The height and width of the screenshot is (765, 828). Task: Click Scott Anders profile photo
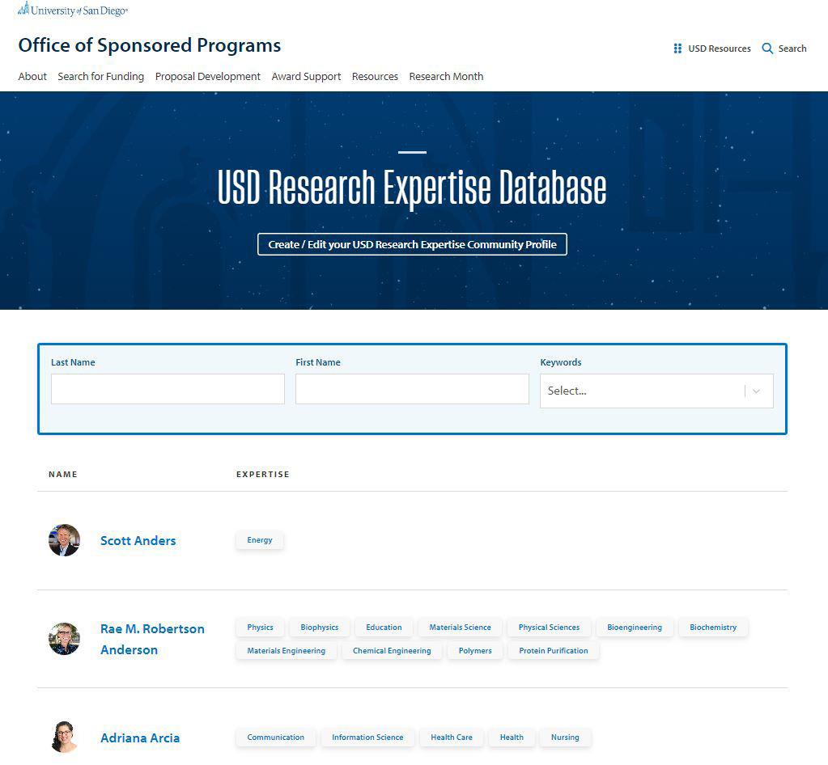click(65, 540)
